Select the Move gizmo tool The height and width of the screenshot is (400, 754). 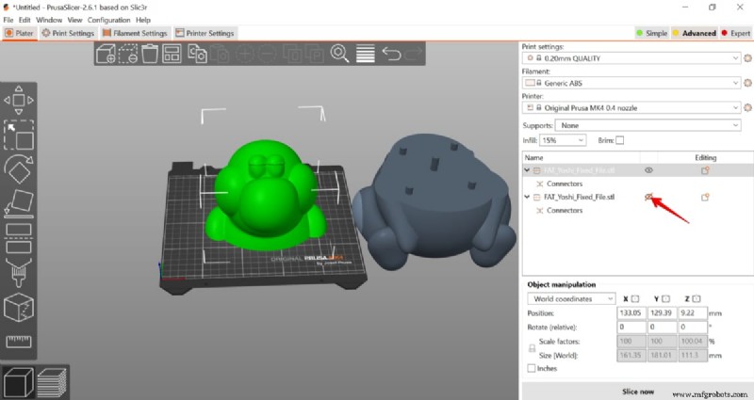(x=19, y=101)
